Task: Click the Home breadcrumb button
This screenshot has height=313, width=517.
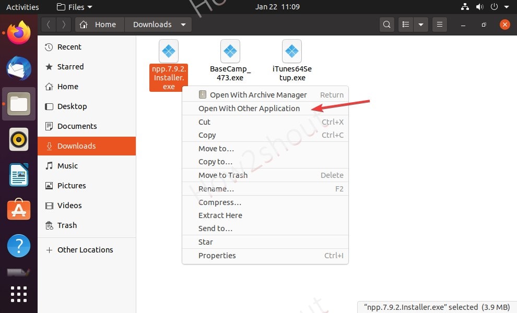Action: (99, 24)
